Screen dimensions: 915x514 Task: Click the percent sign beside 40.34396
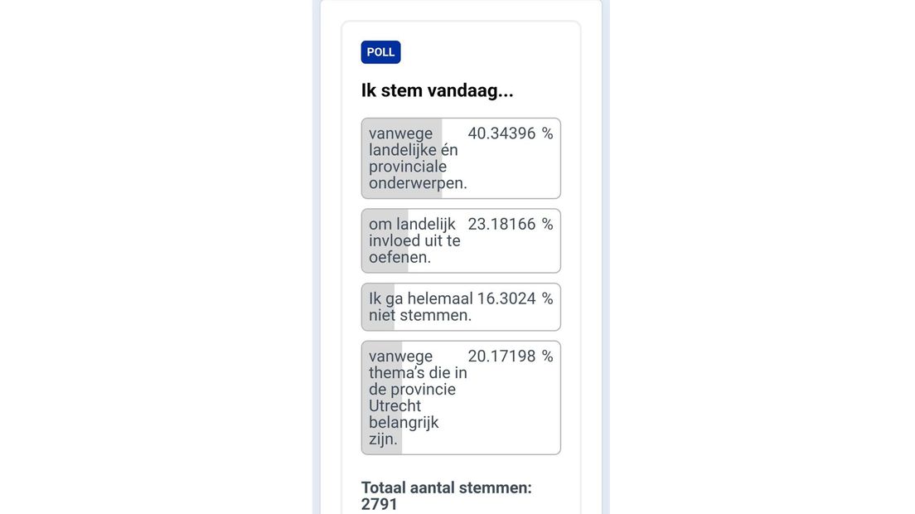(547, 133)
